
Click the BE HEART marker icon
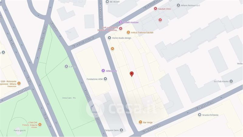107,2
